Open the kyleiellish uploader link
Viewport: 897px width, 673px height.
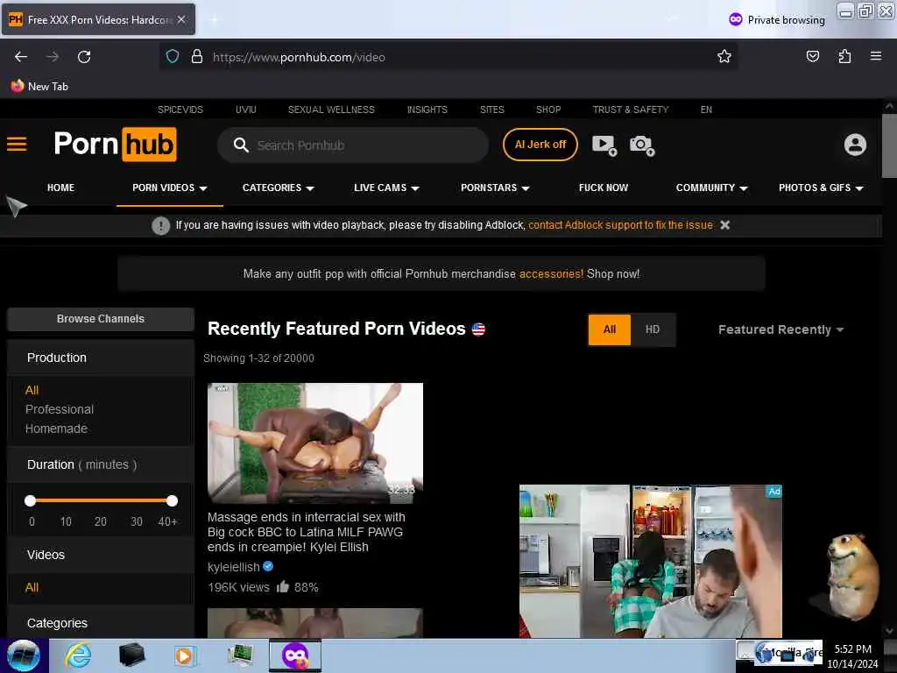[x=233, y=567]
